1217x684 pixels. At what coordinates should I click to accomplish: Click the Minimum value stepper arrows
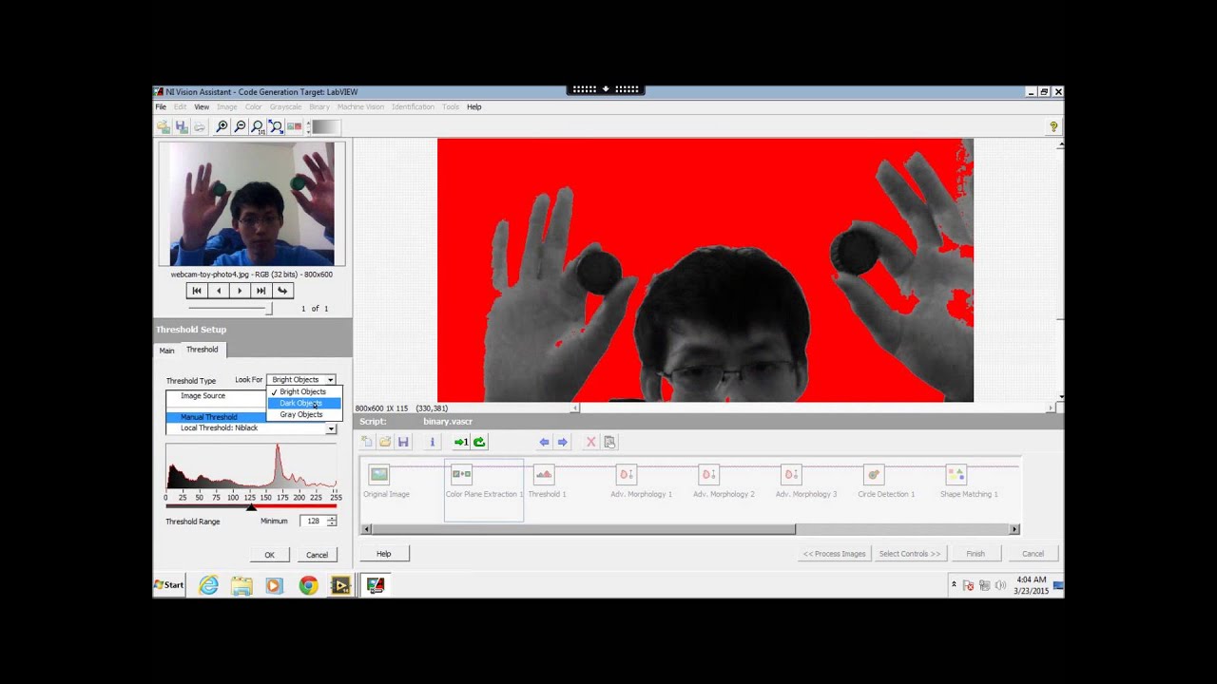(332, 522)
